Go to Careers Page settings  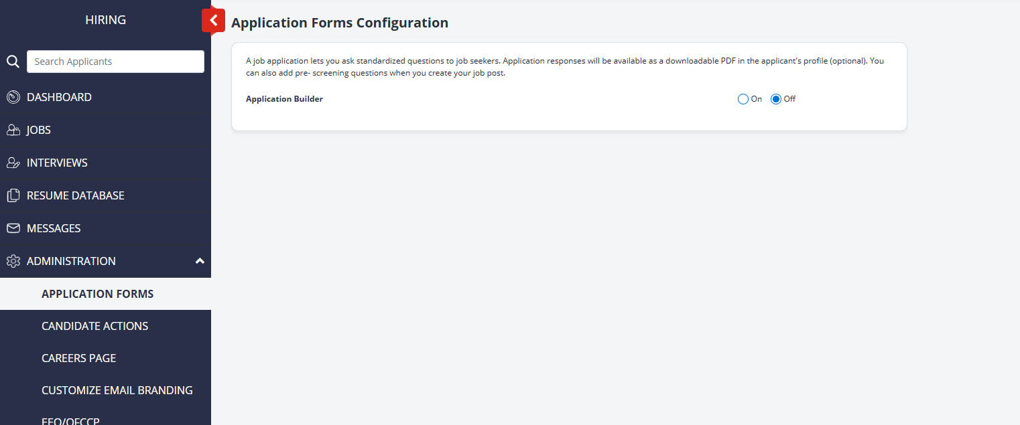tap(78, 358)
